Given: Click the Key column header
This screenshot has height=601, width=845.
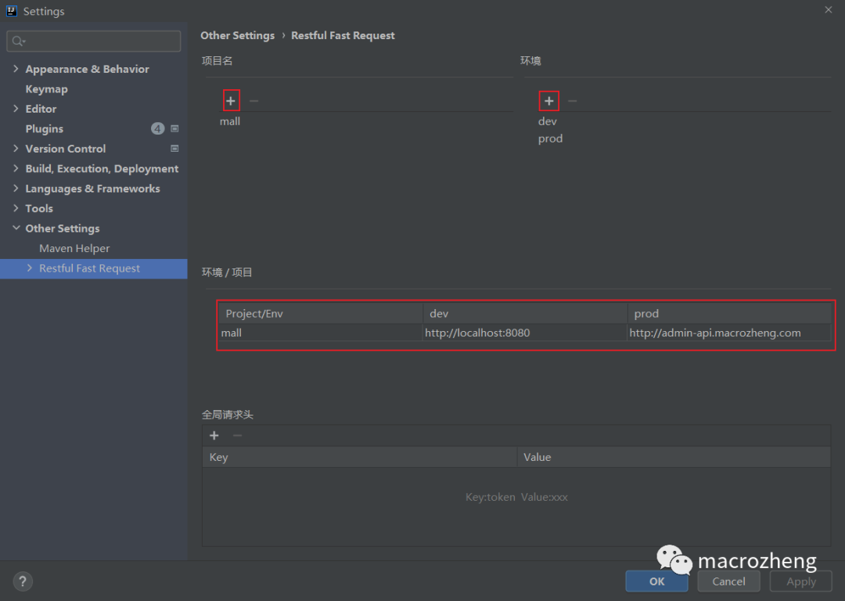Looking at the screenshot, I should click(359, 457).
